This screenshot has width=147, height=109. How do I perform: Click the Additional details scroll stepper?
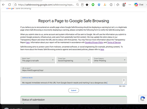(124, 80)
